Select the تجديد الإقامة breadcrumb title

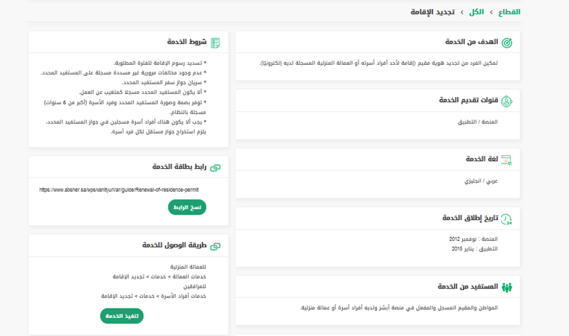(x=432, y=12)
